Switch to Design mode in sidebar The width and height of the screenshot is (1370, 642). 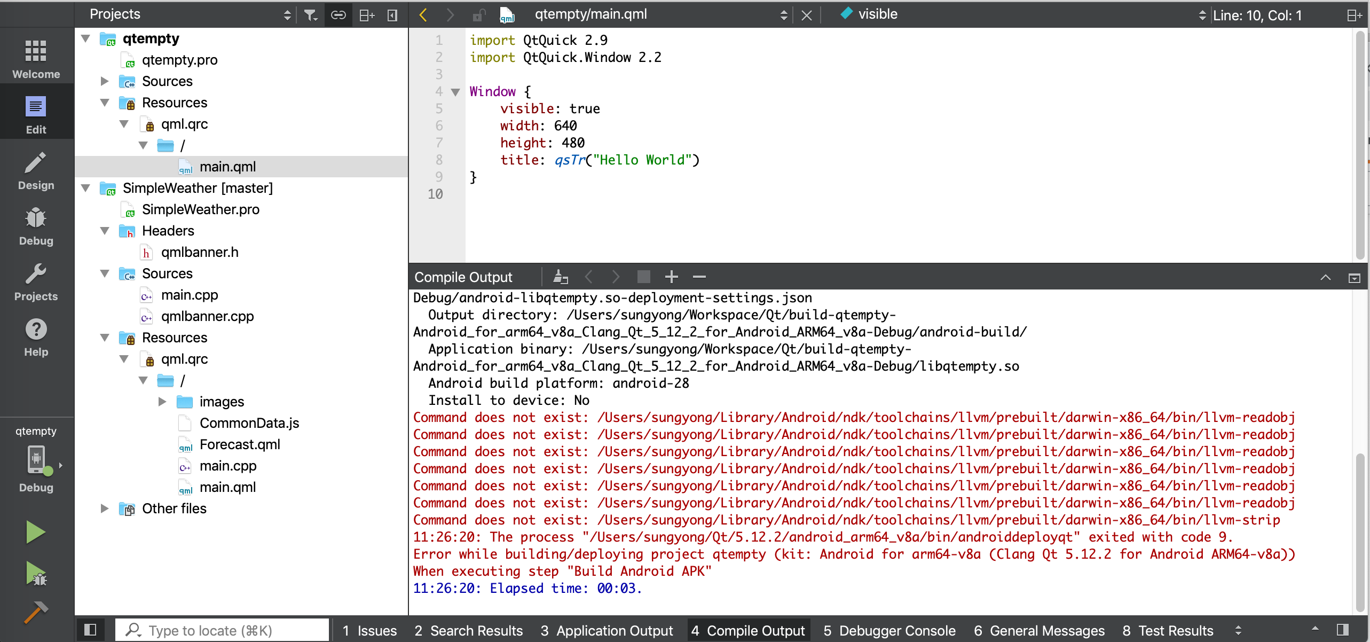coord(36,171)
